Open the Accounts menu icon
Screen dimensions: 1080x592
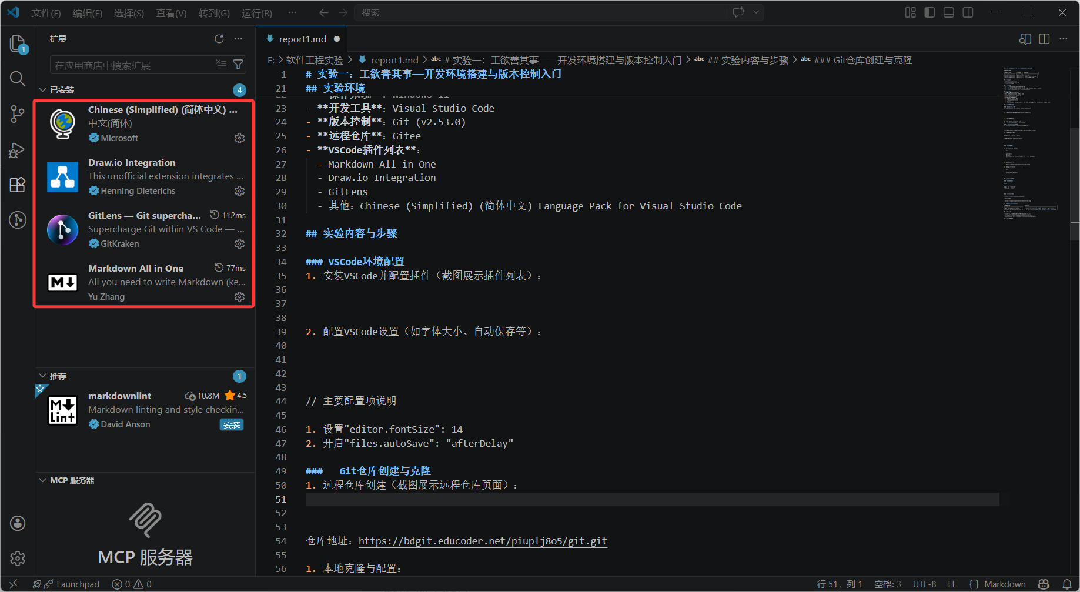click(18, 523)
